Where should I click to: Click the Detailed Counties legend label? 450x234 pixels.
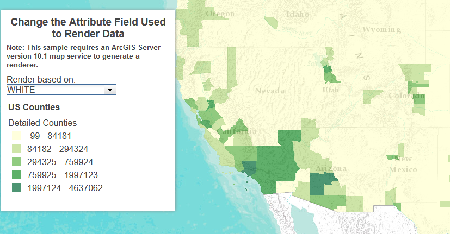click(42, 123)
